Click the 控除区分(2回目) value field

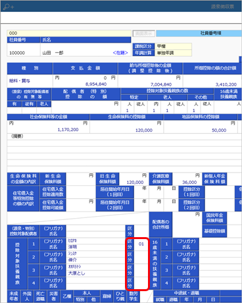coord(219,206)
